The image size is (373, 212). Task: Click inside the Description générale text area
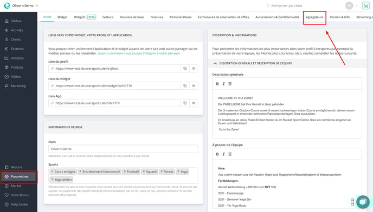pyautogui.click(x=287, y=114)
